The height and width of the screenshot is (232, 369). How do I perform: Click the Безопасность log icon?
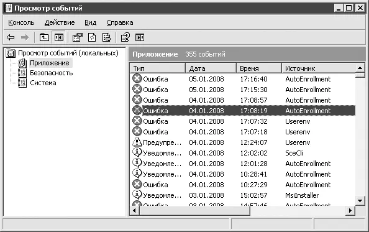coord(22,73)
